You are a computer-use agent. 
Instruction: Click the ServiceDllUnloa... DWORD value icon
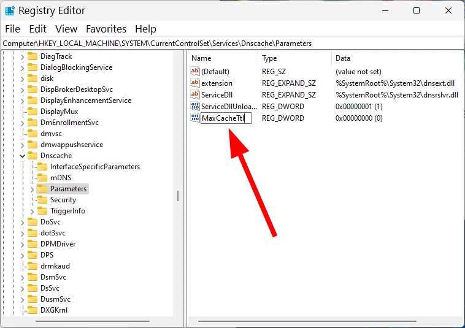[195, 107]
